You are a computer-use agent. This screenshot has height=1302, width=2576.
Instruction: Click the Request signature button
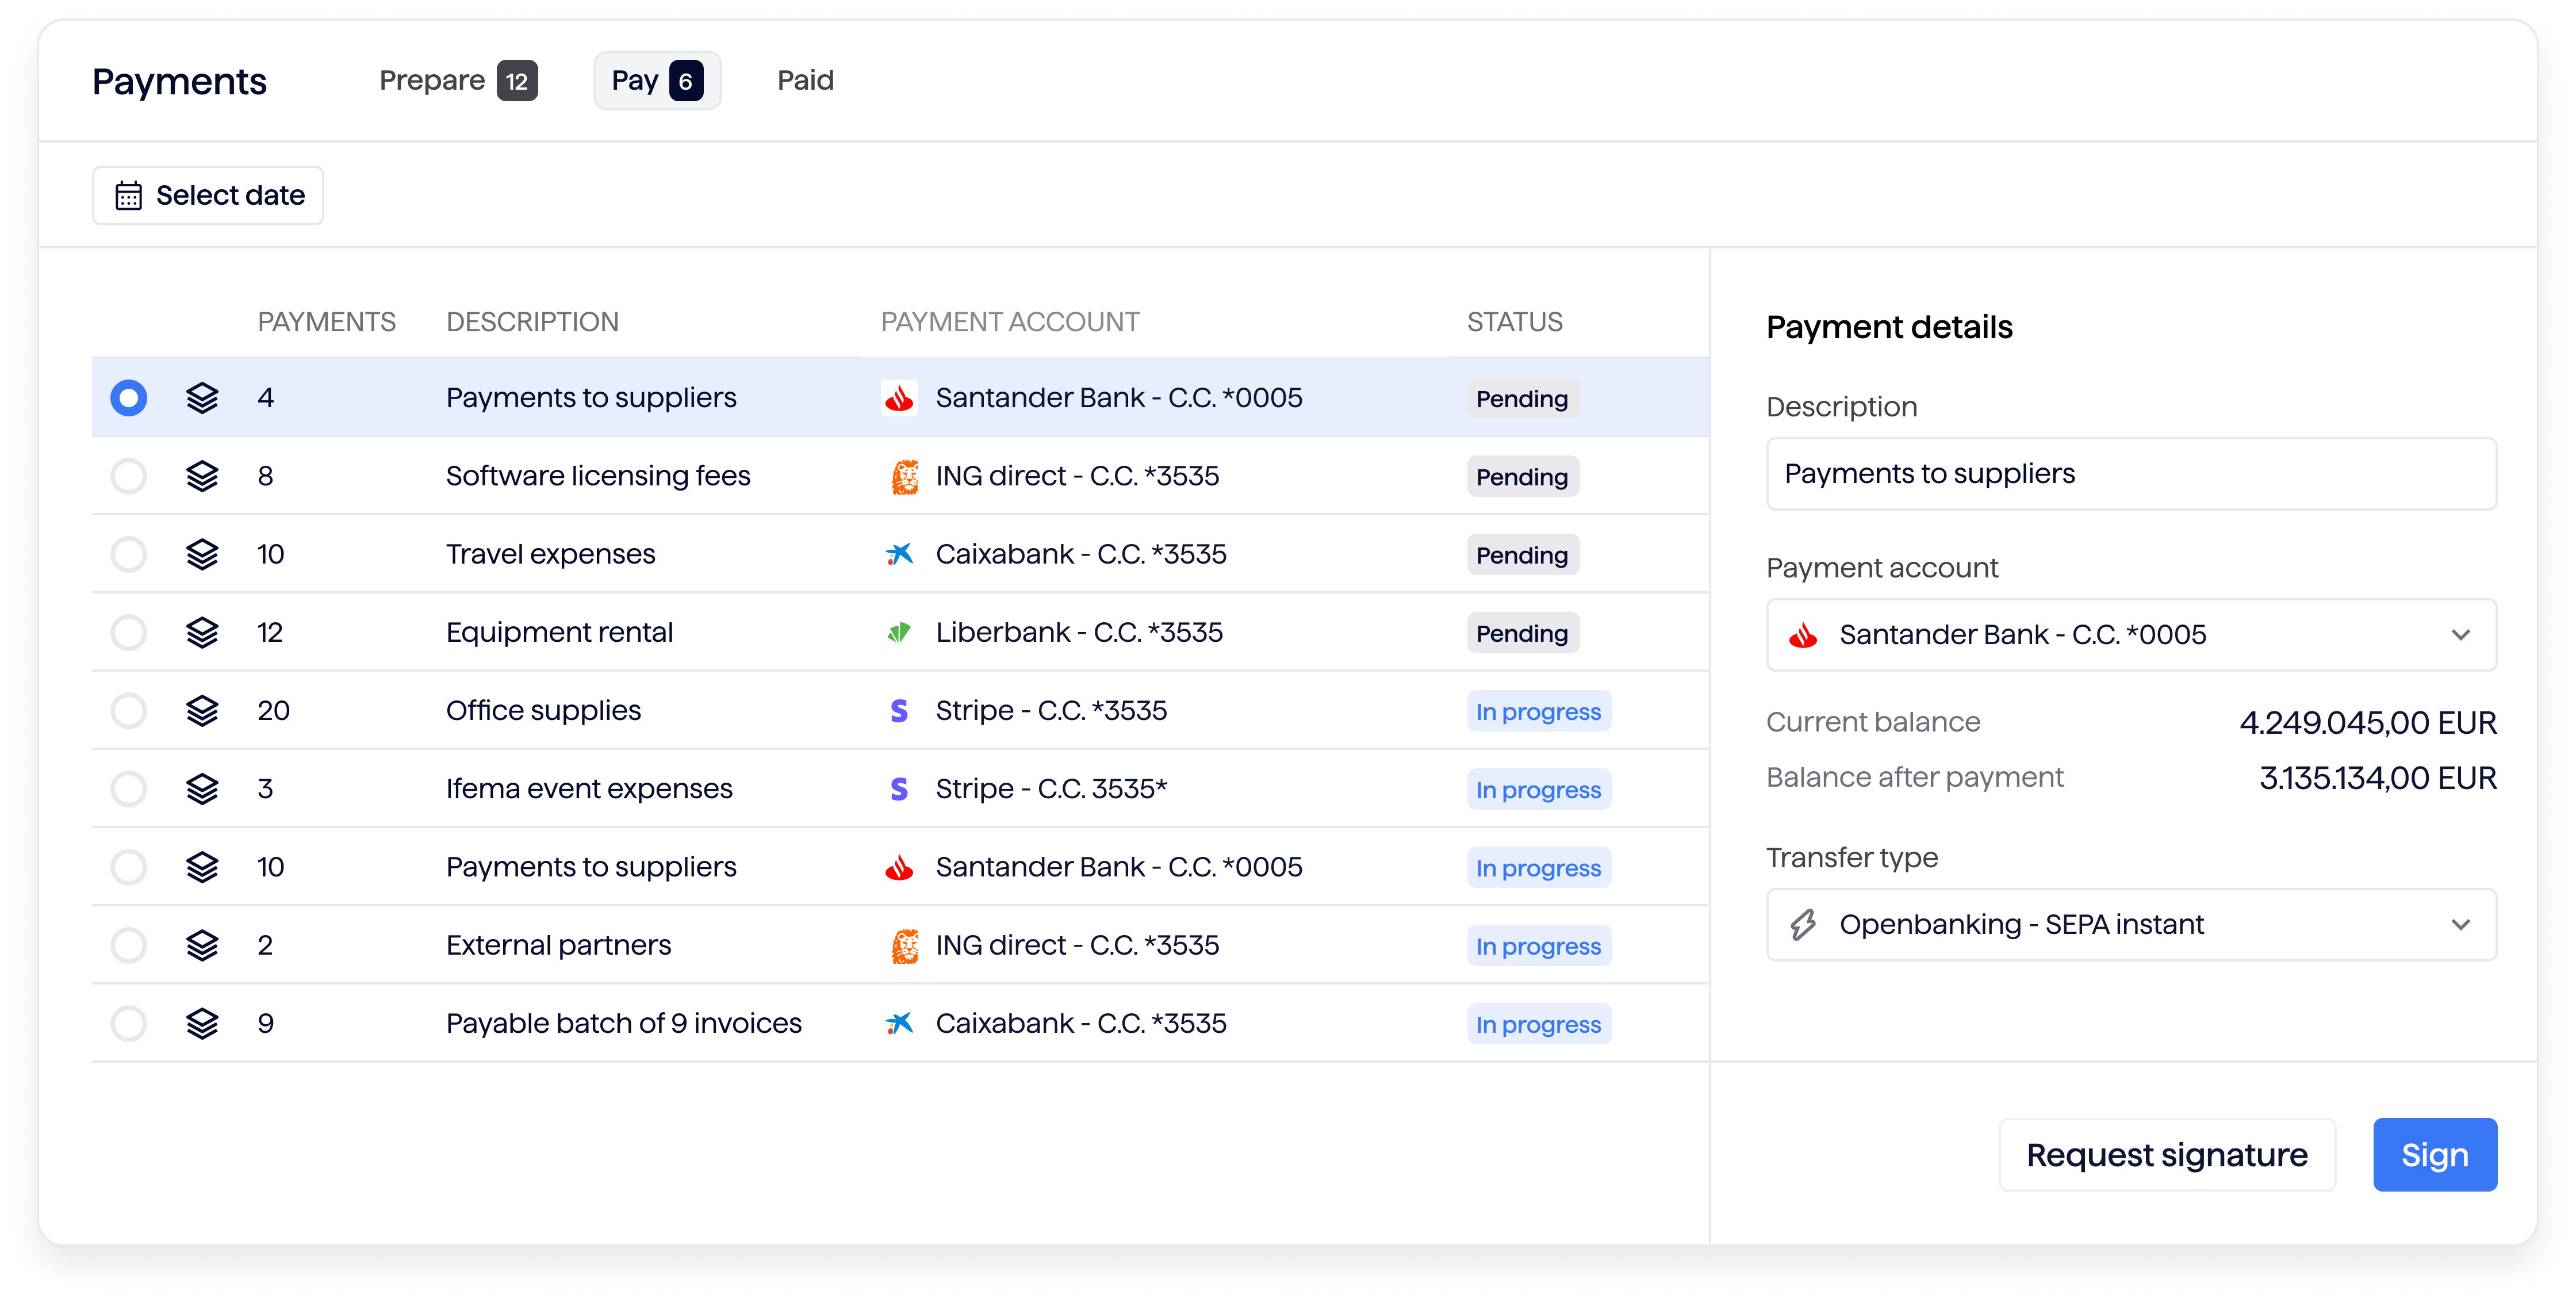(x=2167, y=1155)
